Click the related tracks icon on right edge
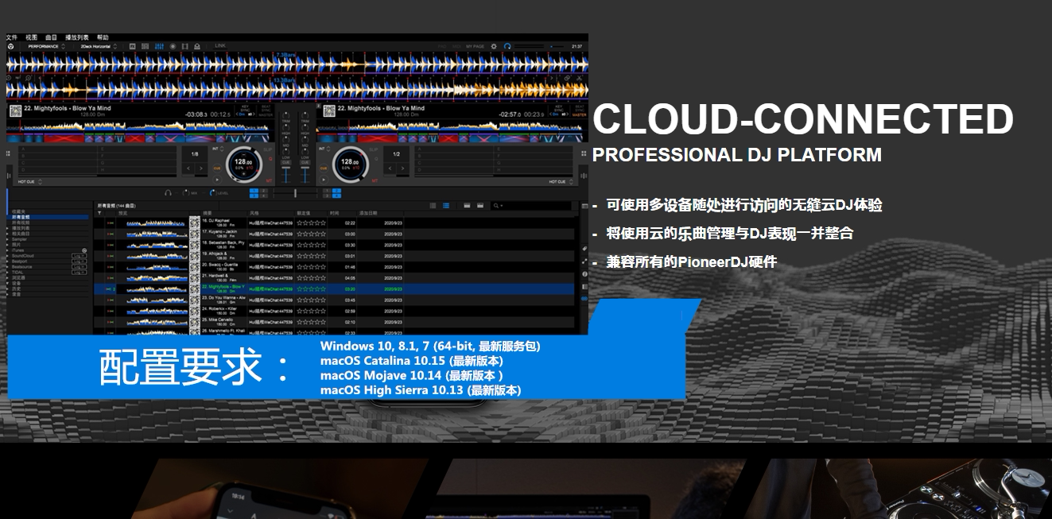 (x=584, y=261)
